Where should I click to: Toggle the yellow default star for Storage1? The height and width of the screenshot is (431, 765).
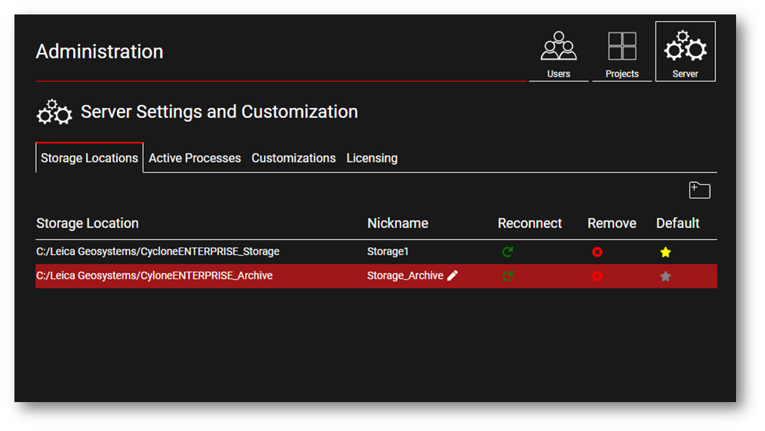pyautogui.click(x=665, y=252)
